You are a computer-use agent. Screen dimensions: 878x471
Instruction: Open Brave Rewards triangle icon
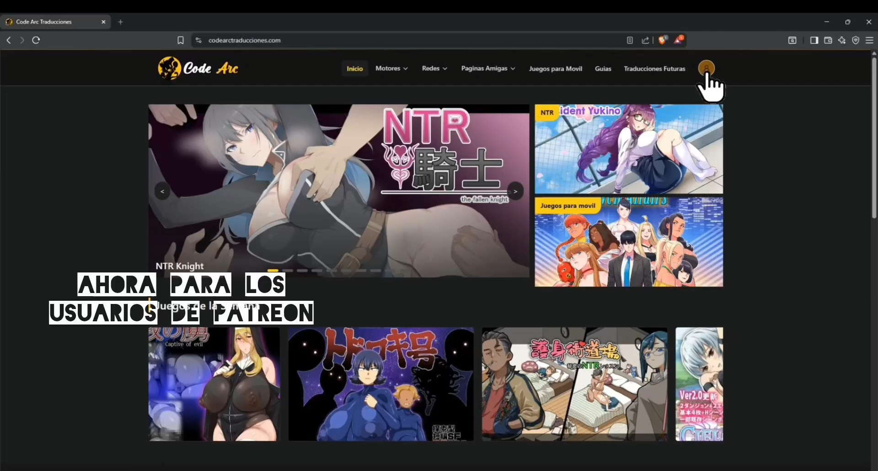[x=679, y=40]
